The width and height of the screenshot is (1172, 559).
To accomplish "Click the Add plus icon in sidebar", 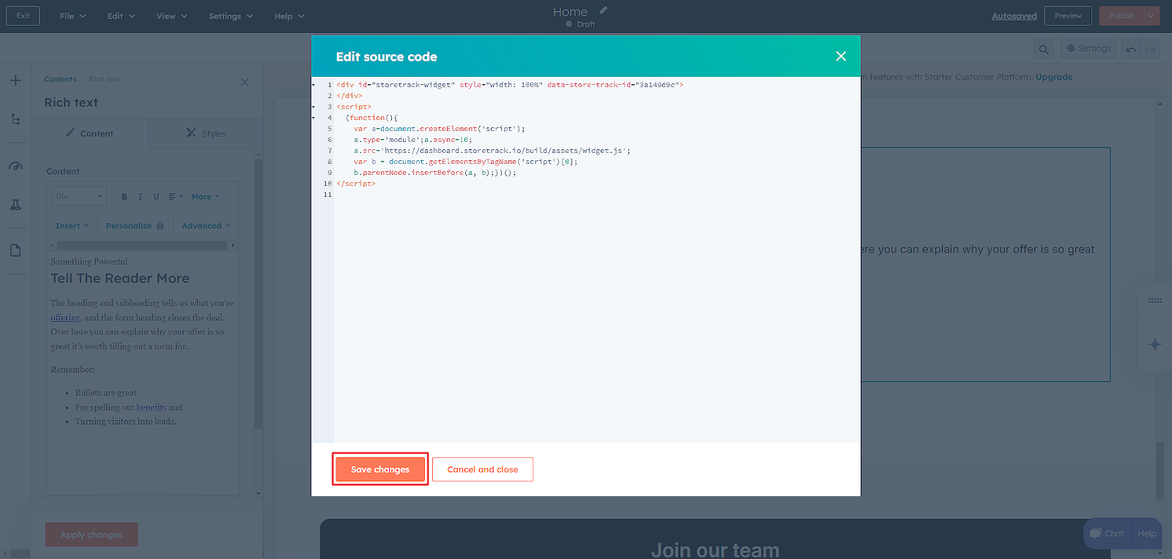I will pyautogui.click(x=15, y=80).
